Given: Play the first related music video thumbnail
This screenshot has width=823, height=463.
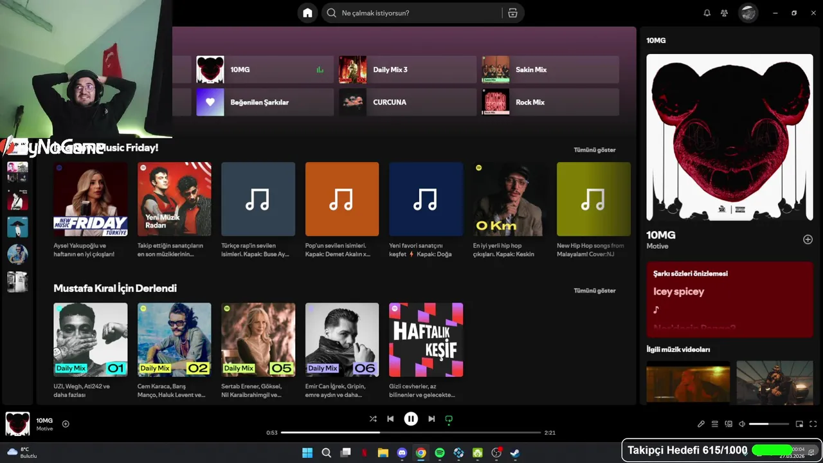Looking at the screenshot, I should coord(688,383).
